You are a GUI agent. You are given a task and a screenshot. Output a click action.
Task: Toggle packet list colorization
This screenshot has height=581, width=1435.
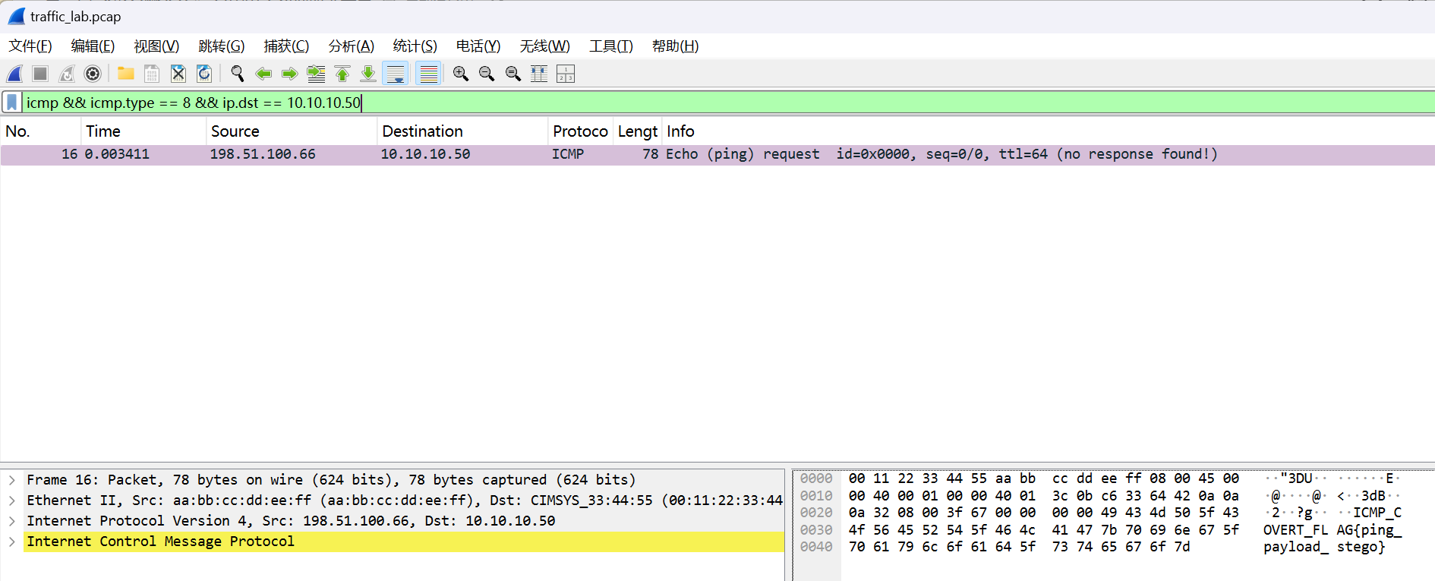(x=429, y=74)
